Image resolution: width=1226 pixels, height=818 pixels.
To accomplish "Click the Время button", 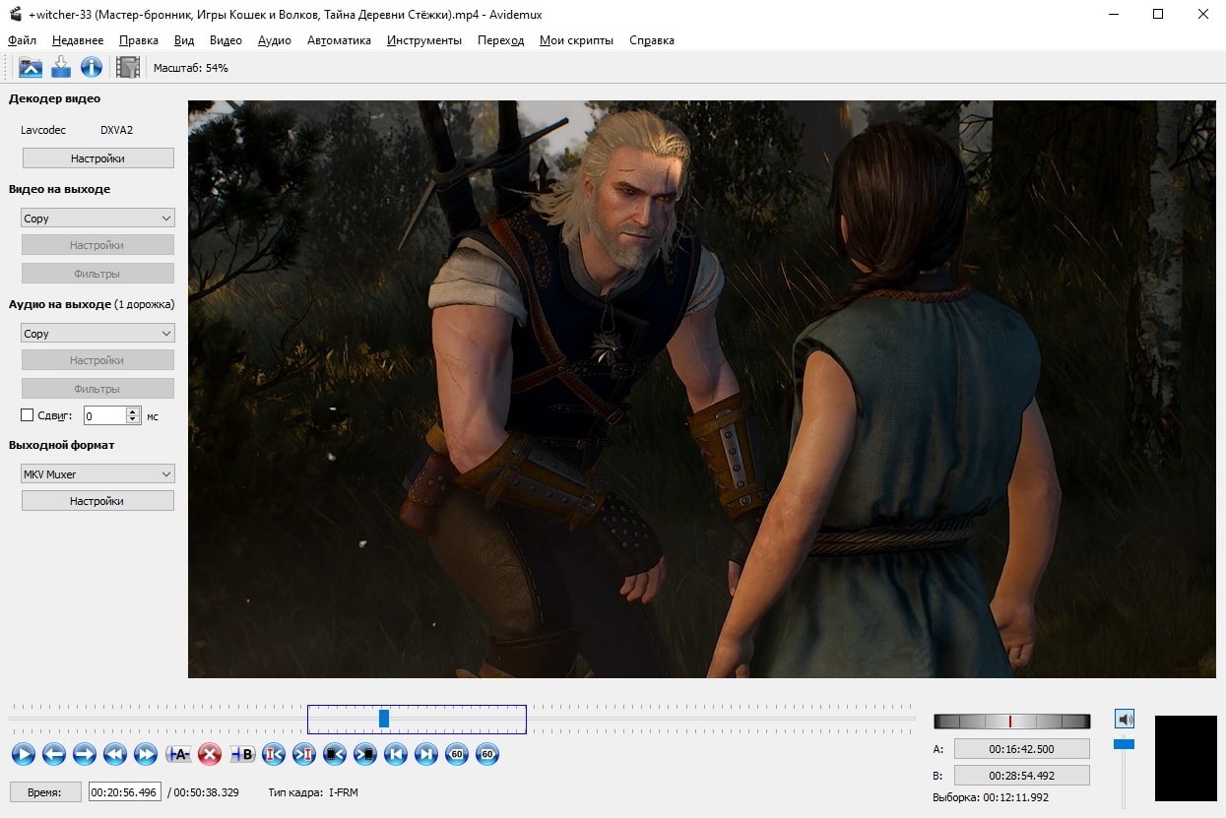I will 44,792.
